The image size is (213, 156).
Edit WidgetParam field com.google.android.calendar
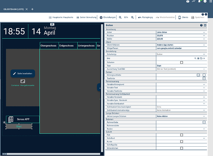[181, 48]
